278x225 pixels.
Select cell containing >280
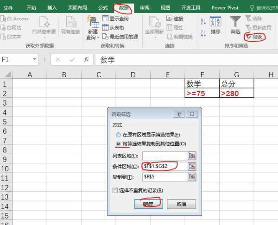pyautogui.click(x=236, y=93)
